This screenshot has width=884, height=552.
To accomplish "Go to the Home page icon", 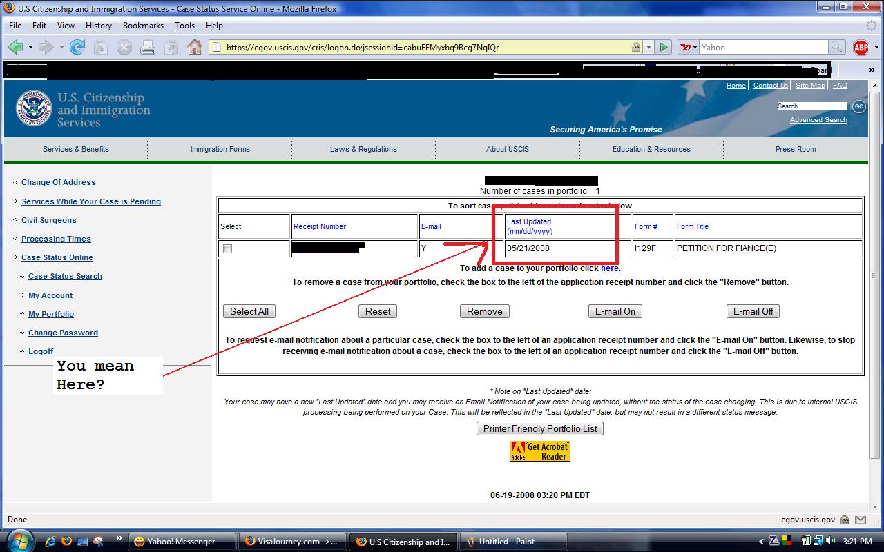I will coord(195,47).
